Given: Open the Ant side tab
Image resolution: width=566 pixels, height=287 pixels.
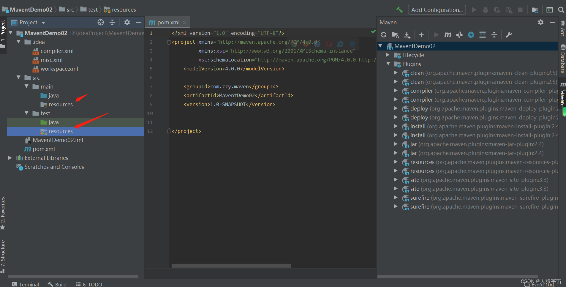Looking at the screenshot, I should point(562,28).
